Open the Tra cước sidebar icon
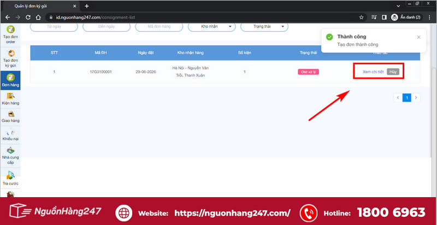The image size is (437, 225). pos(10,178)
